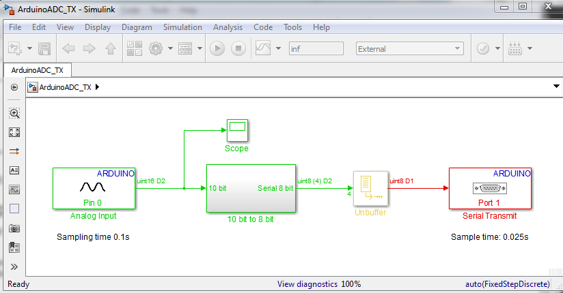Screen dimensions: 563x293
Task: Select the Analog Input block
Action: pyautogui.click(x=94, y=189)
